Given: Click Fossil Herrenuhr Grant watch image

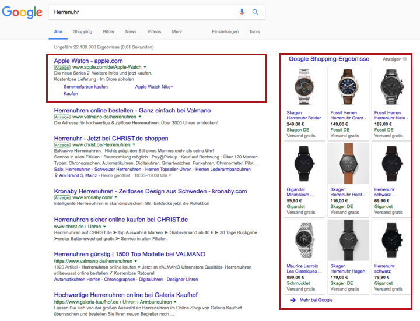Looking at the screenshot, I should [348, 87].
